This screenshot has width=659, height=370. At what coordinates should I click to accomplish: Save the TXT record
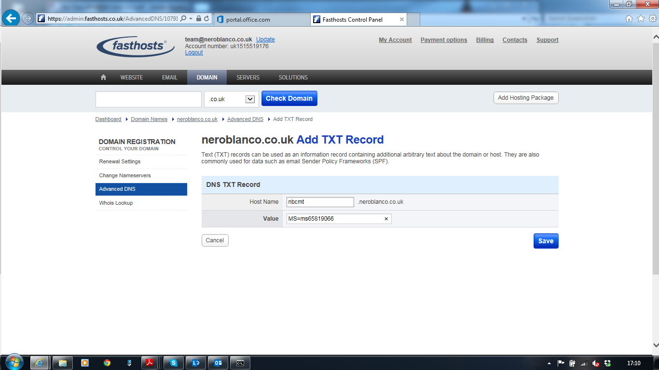(x=546, y=241)
